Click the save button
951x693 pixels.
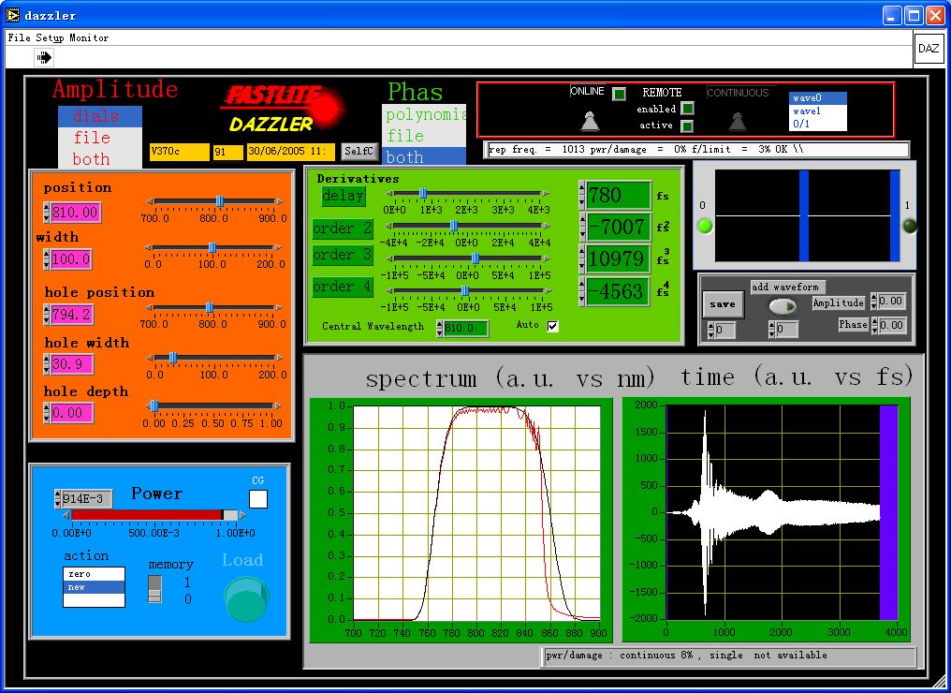[723, 304]
